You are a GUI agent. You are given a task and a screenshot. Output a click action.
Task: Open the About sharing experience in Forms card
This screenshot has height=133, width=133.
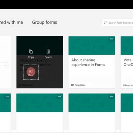(92, 62)
